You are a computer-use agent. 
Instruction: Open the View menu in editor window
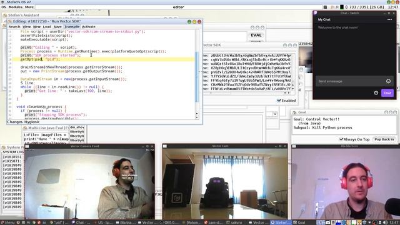pos(26,26)
